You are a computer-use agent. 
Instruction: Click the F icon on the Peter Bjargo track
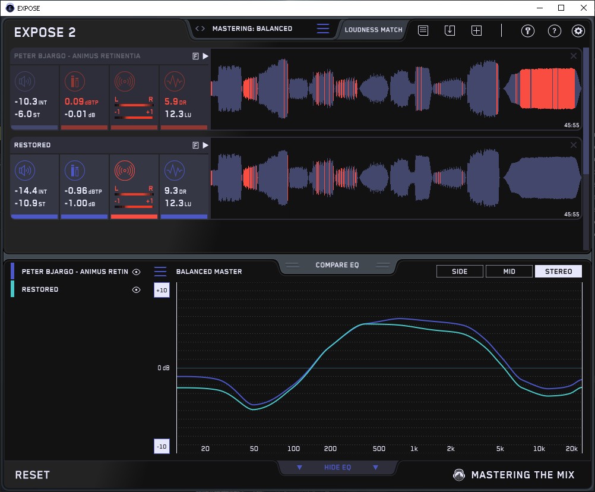click(x=195, y=56)
